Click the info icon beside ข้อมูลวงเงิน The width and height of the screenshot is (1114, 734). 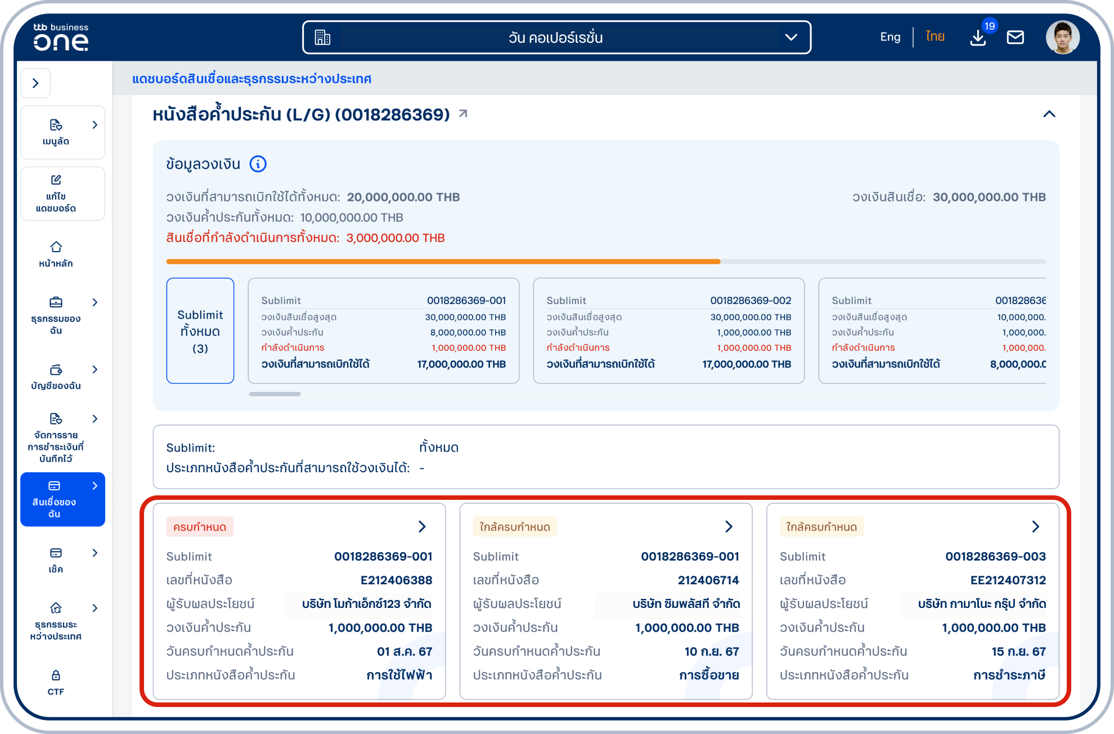click(258, 164)
